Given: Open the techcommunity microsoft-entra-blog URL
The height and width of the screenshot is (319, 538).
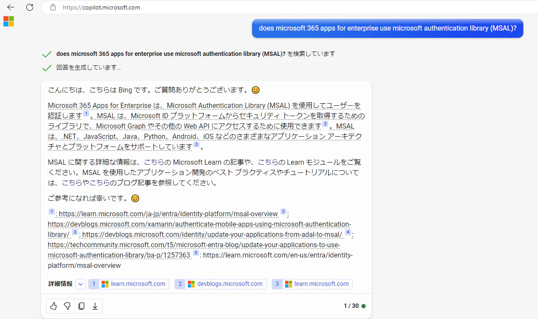Looking at the screenshot, I should click(x=194, y=250).
